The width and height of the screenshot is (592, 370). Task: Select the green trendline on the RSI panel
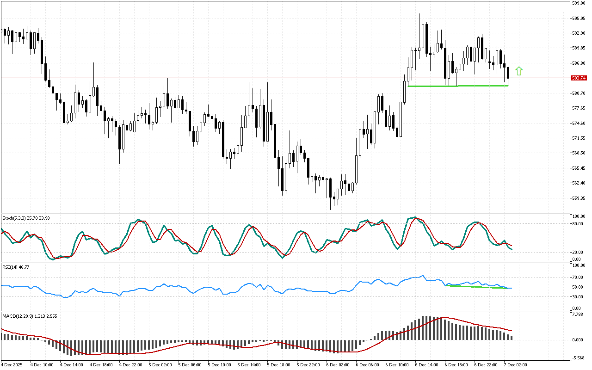476,287
